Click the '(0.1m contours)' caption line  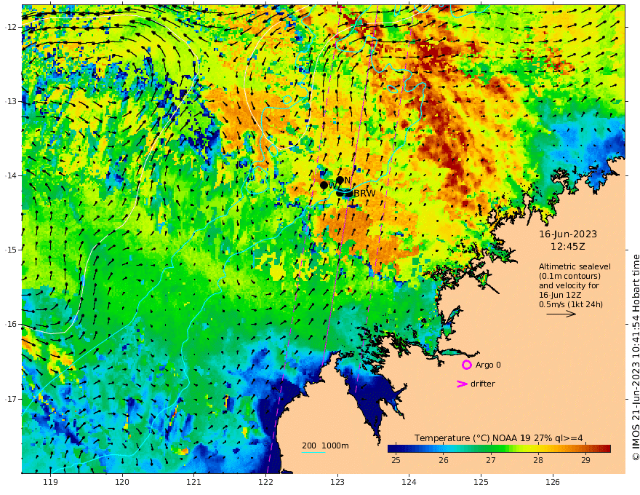click(569, 276)
